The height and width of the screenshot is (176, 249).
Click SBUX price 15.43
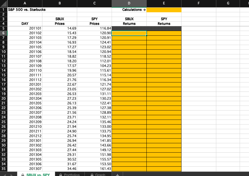(60, 33)
